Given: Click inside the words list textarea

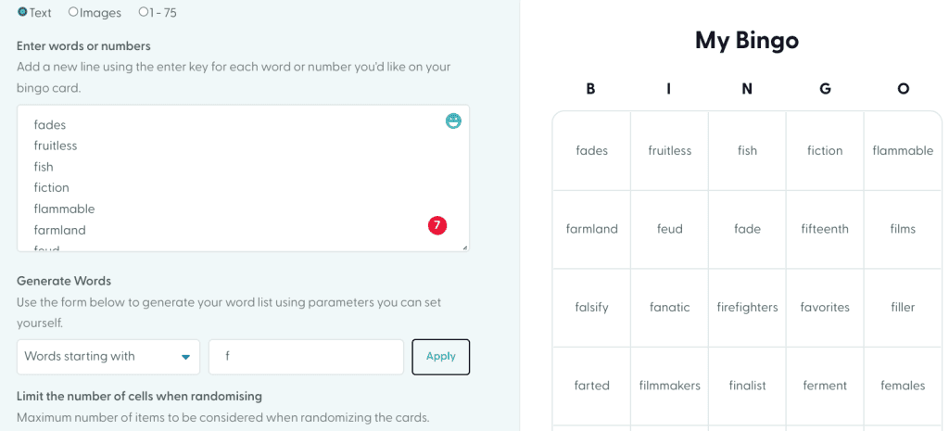Looking at the screenshot, I should pyautogui.click(x=222, y=176).
